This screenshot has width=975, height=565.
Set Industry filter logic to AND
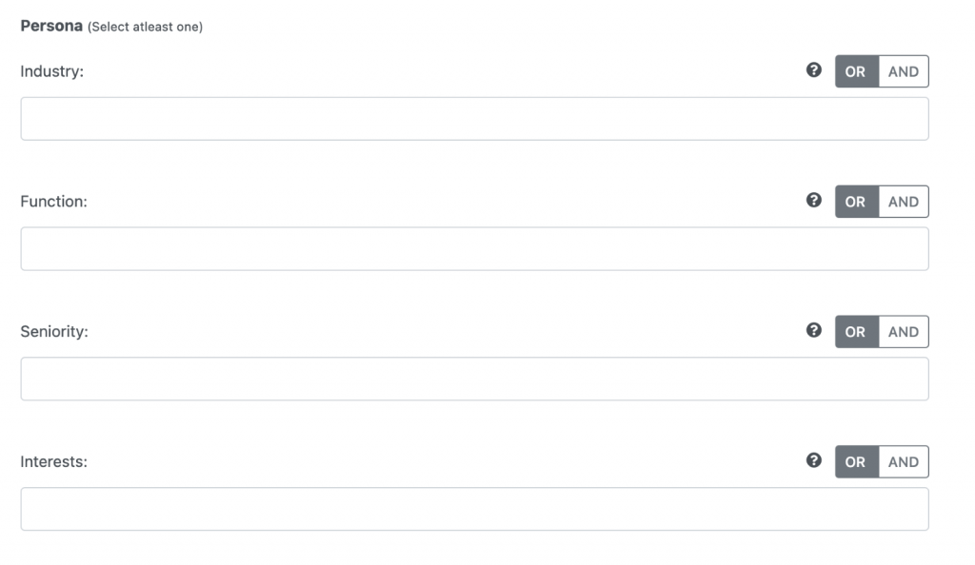pos(904,71)
